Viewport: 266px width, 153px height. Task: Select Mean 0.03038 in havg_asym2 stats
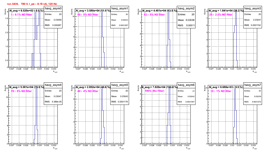tap(186, 20)
